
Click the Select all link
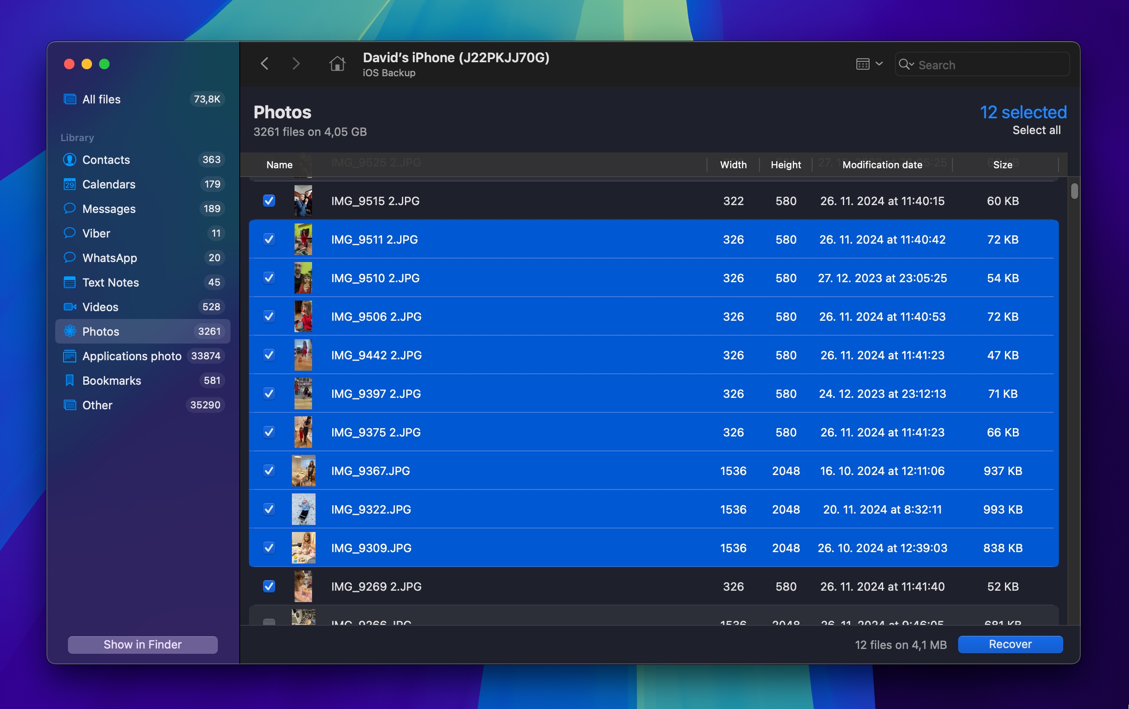pyautogui.click(x=1037, y=128)
